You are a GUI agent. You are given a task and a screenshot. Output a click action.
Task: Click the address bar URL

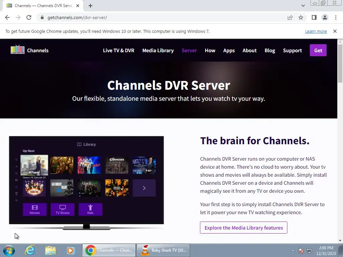[x=77, y=17]
